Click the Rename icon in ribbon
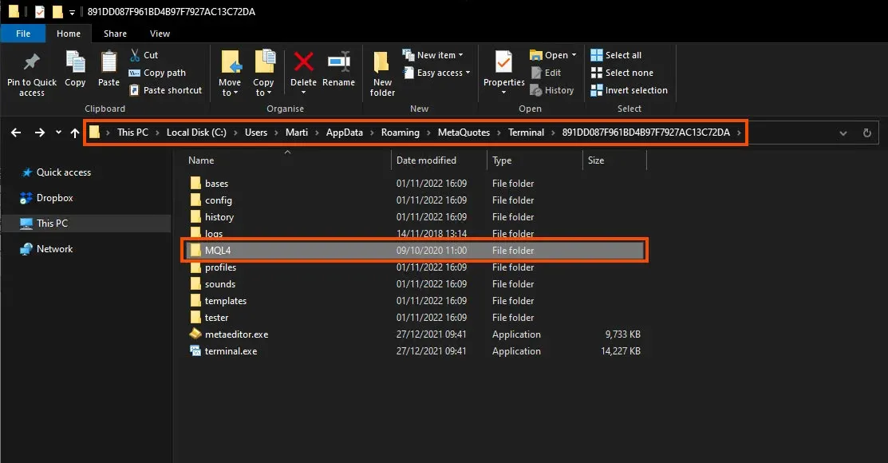The image size is (888, 463). (339, 63)
